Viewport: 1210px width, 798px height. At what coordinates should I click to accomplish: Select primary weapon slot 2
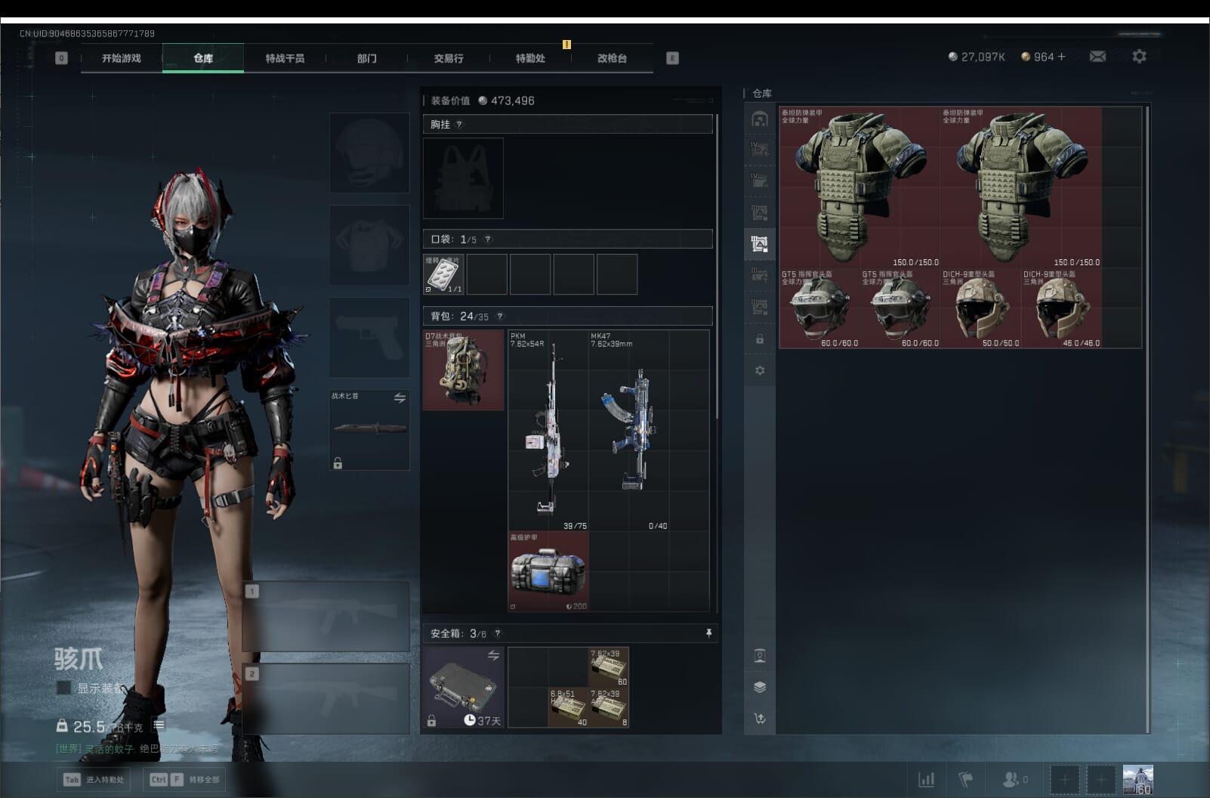click(x=326, y=698)
